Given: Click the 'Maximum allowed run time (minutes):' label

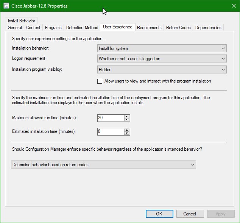Looking at the screenshot, I should (44, 118).
